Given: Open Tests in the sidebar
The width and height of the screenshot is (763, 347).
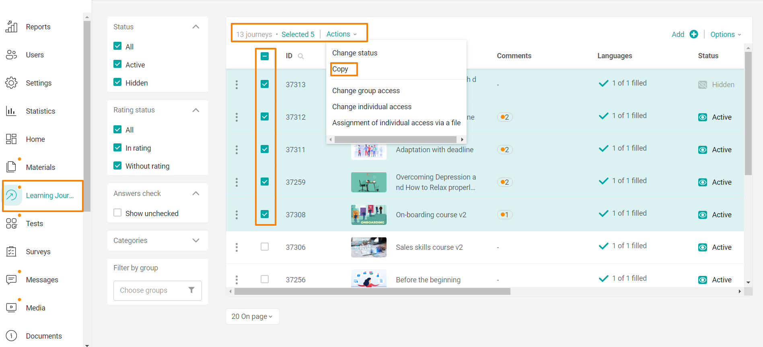Looking at the screenshot, I should pos(35,224).
